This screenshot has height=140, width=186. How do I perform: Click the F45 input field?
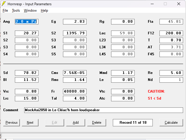point(171,54)
